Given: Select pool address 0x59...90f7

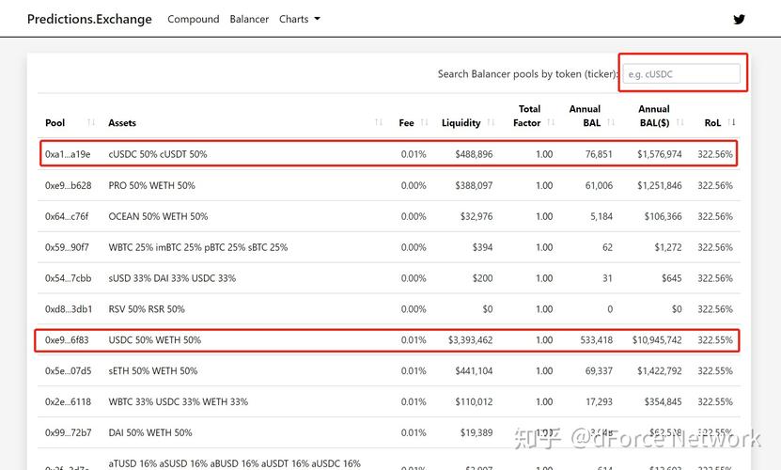Looking at the screenshot, I should [67, 247].
